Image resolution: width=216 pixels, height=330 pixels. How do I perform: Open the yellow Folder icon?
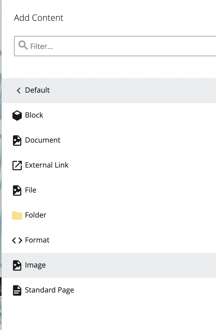pos(17,215)
